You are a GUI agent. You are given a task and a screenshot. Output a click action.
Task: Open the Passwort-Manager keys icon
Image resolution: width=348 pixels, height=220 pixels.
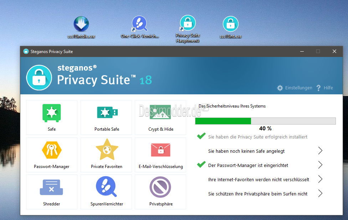[x=52, y=150]
